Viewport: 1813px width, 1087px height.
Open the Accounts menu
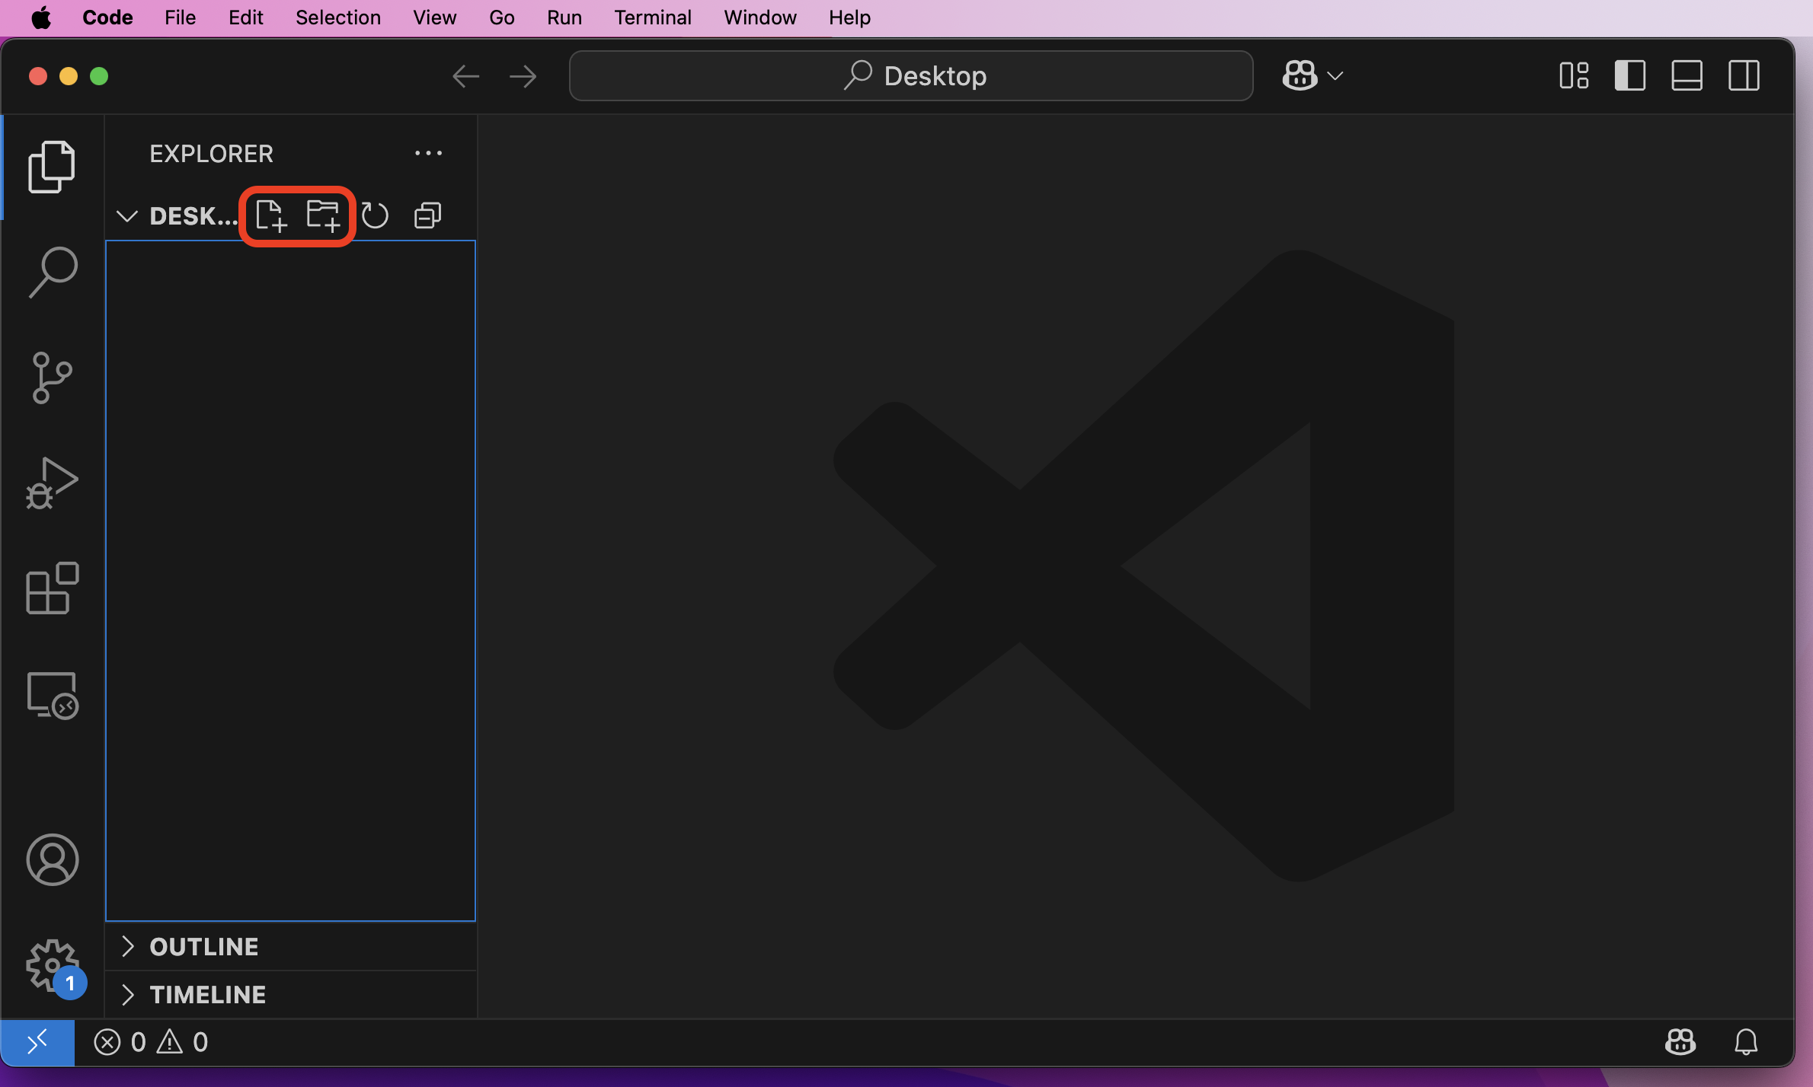(52, 860)
